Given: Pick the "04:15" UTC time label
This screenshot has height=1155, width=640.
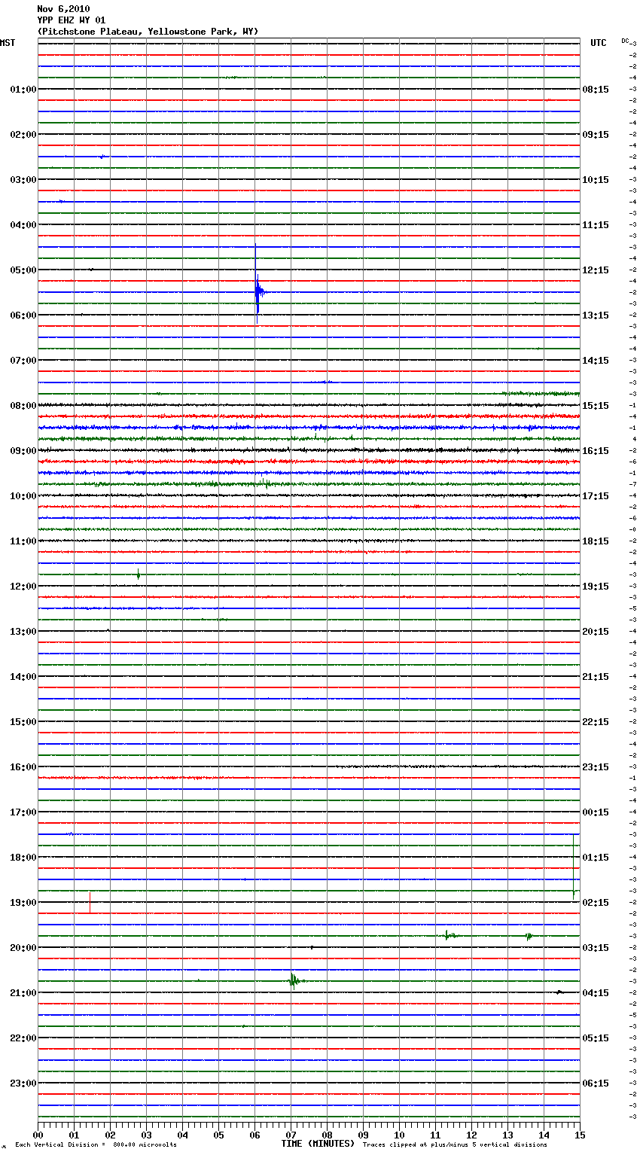Looking at the screenshot, I should (x=596, y=993).
